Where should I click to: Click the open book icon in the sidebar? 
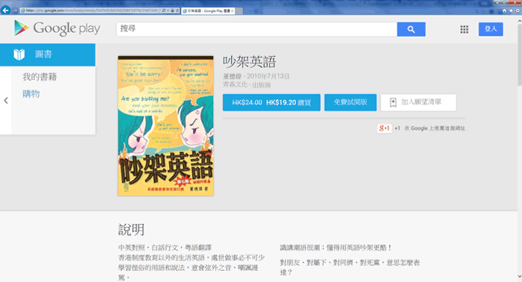[19, 54]
